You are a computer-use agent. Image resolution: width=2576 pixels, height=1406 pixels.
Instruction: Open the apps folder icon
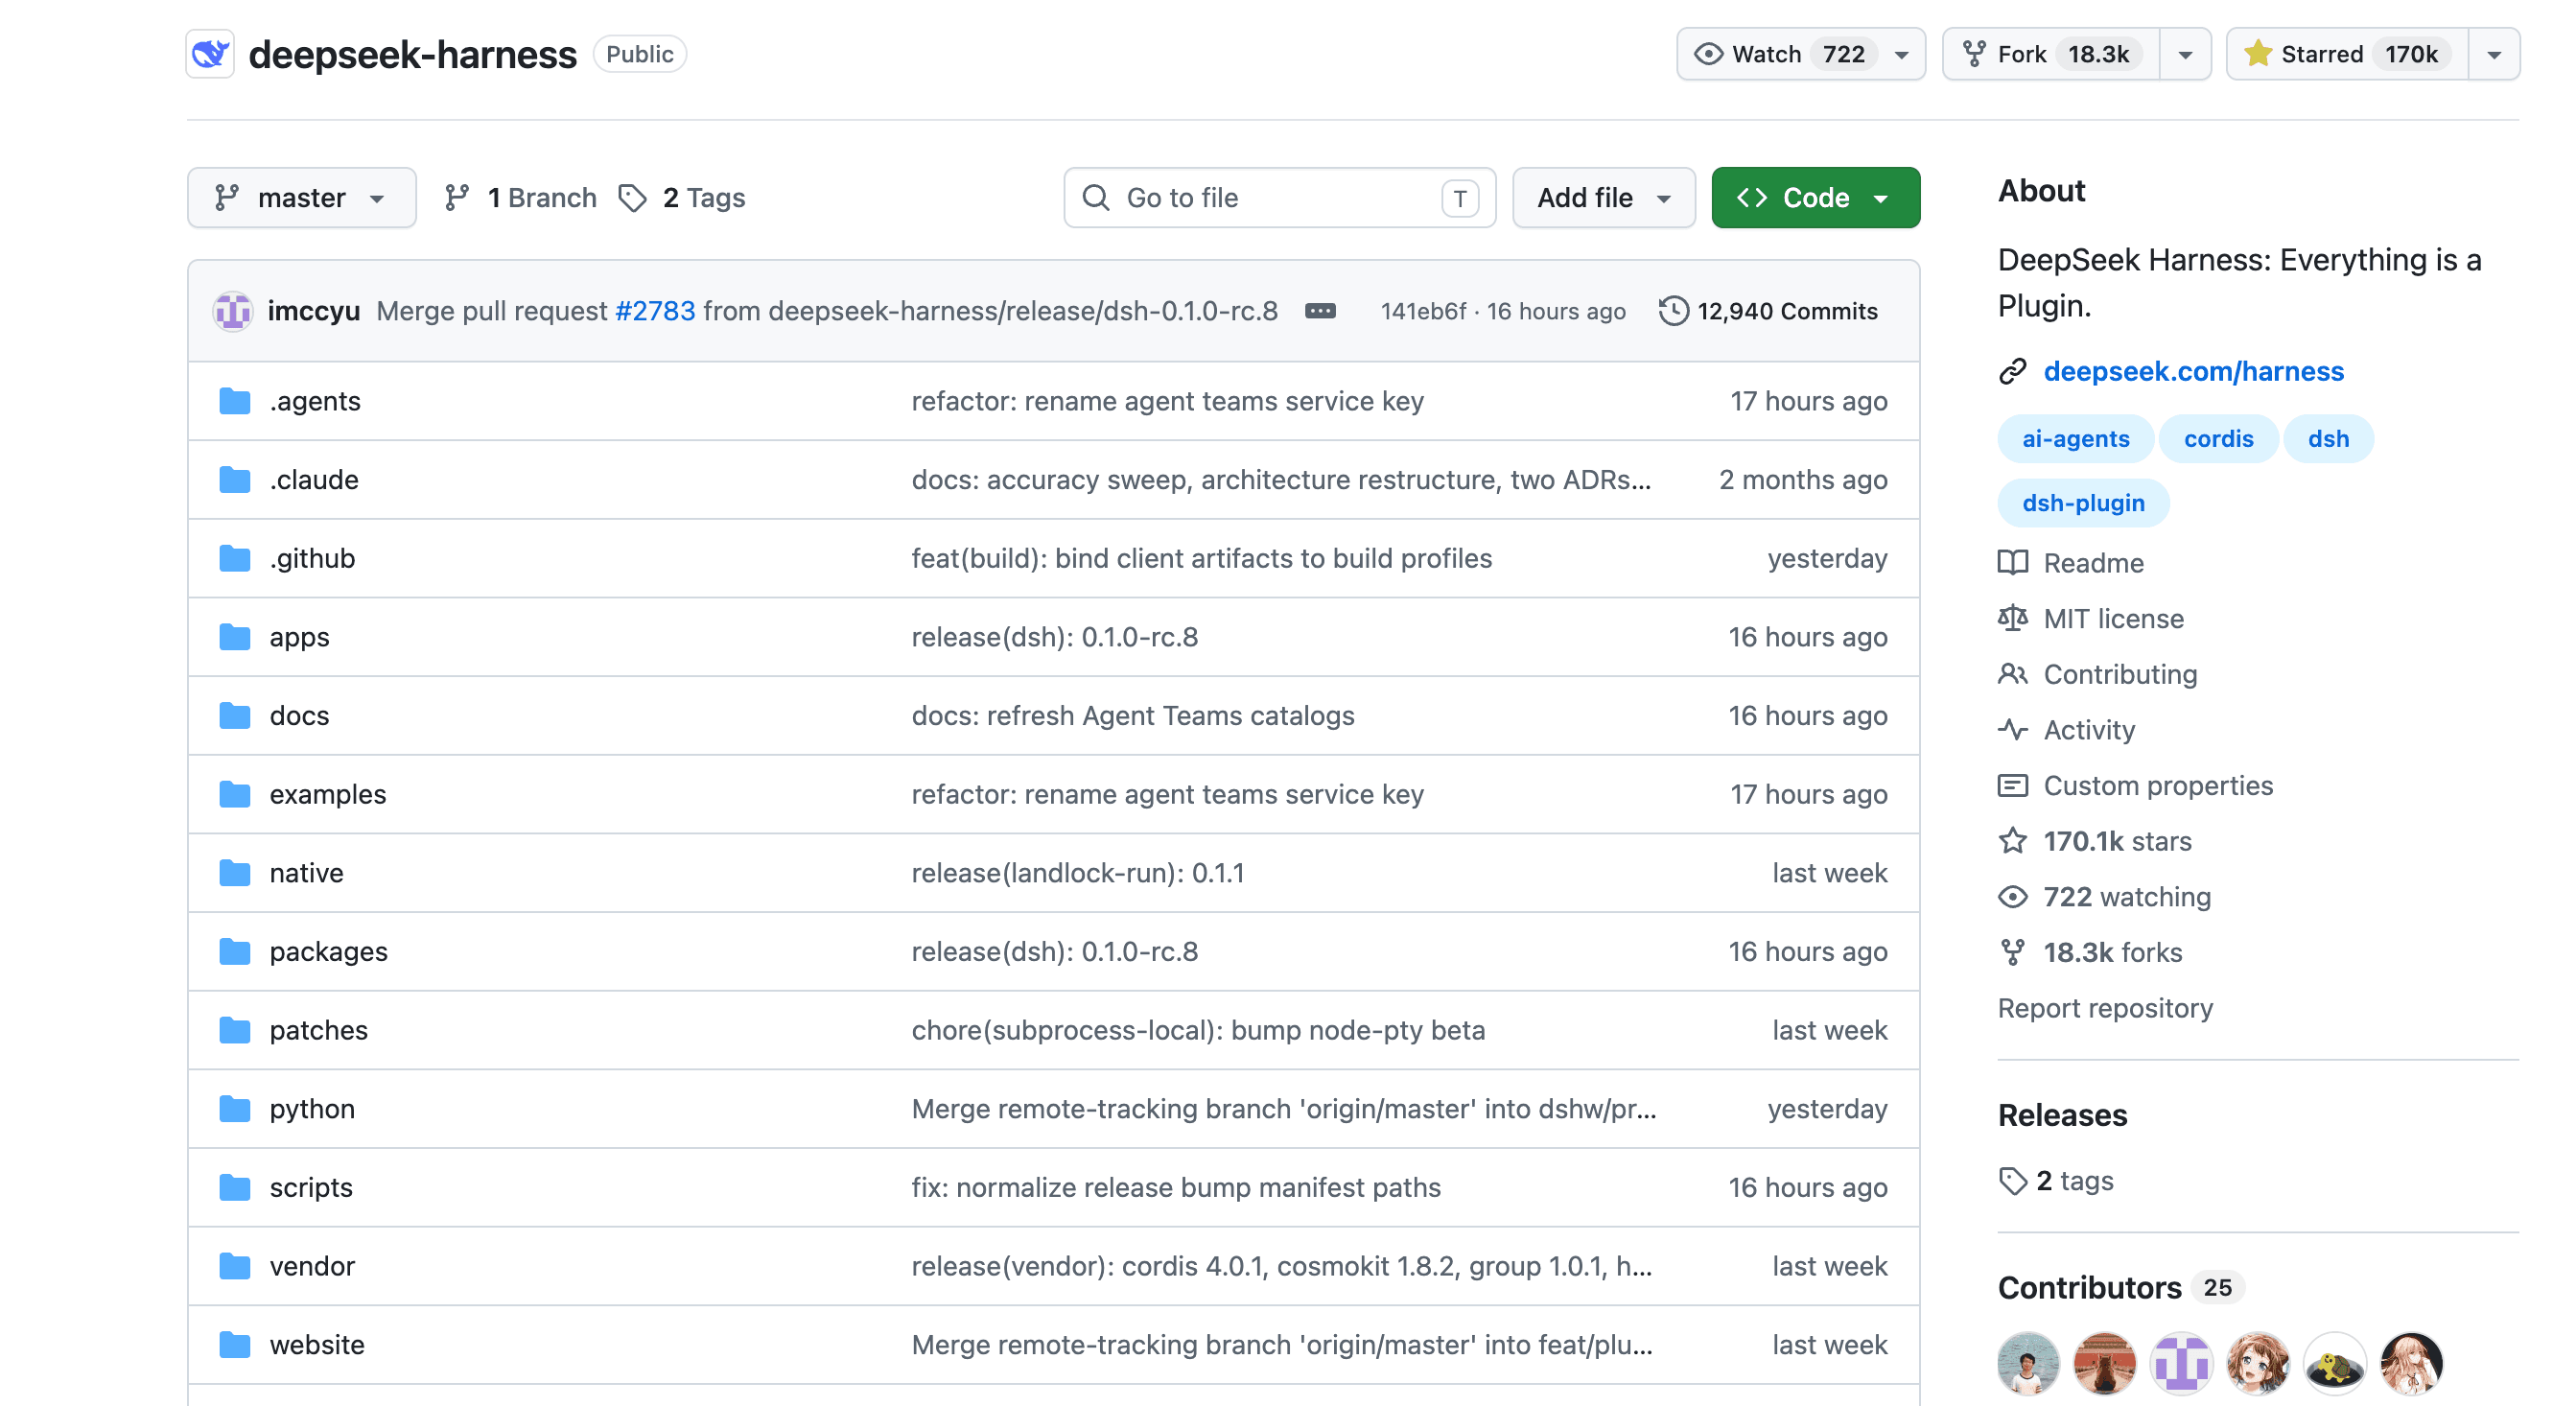235,637
